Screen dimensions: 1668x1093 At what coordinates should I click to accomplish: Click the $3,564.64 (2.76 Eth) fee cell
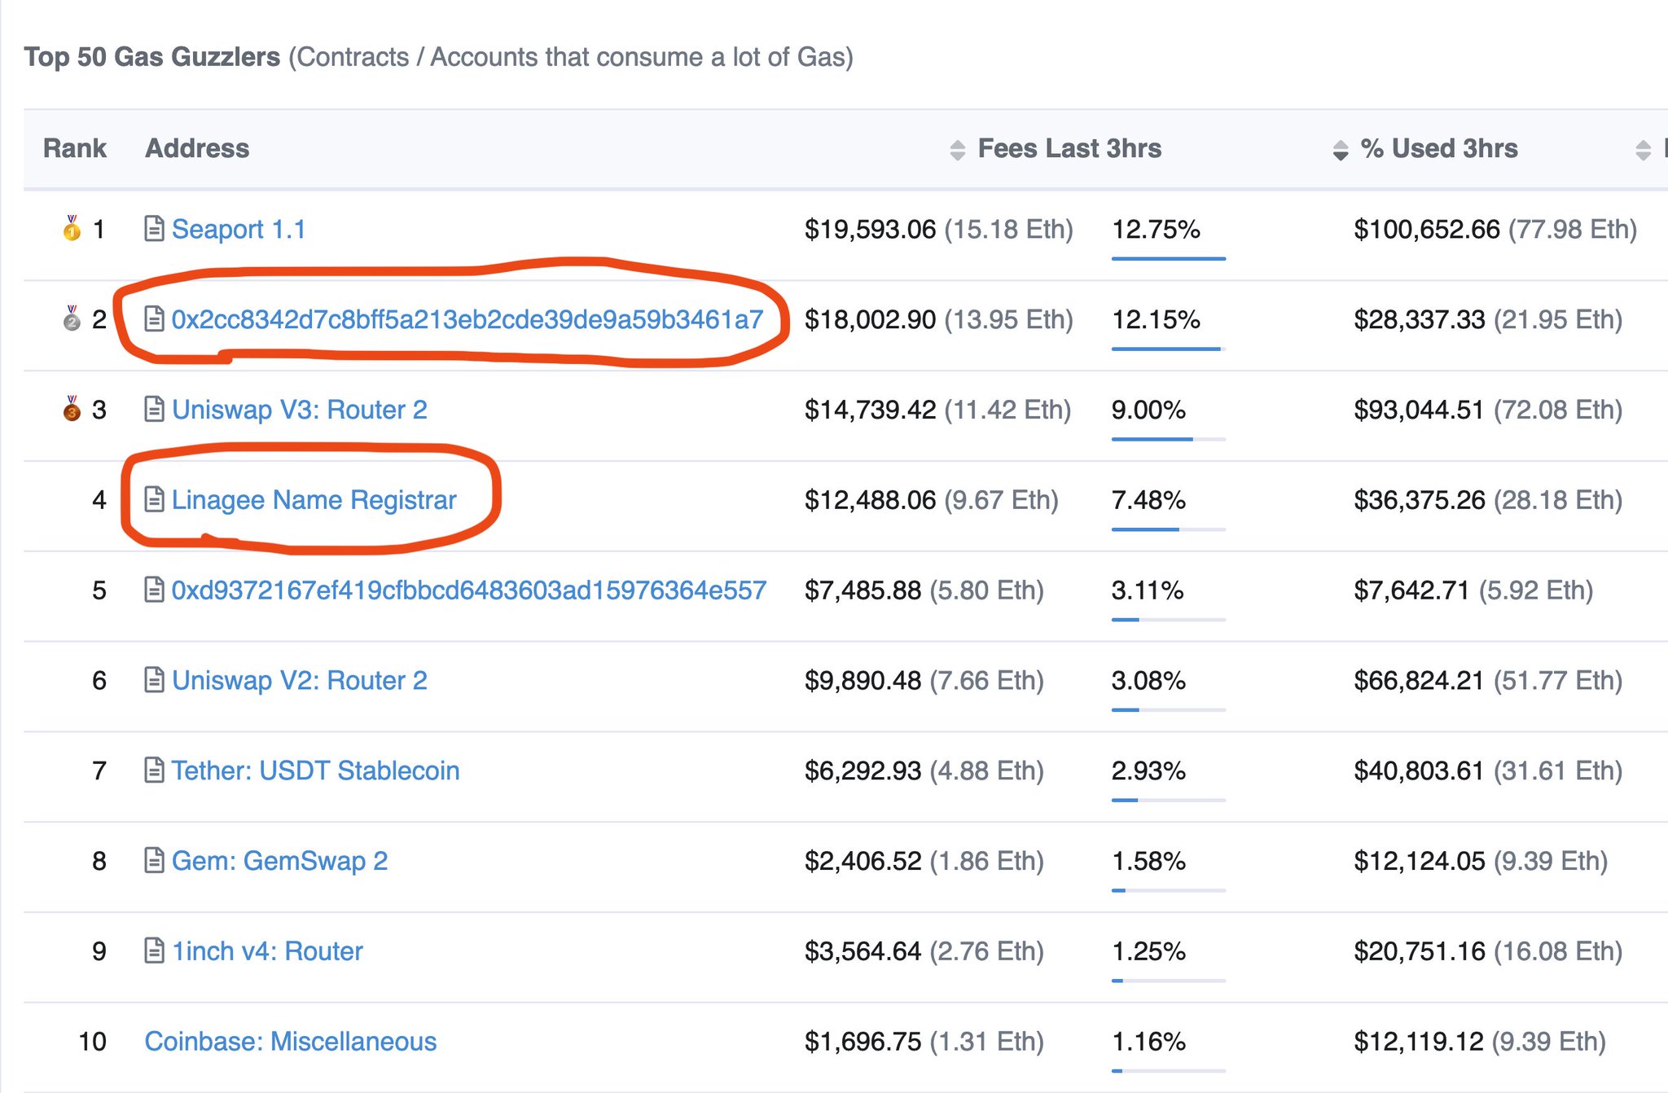click(x=924, y=950)
